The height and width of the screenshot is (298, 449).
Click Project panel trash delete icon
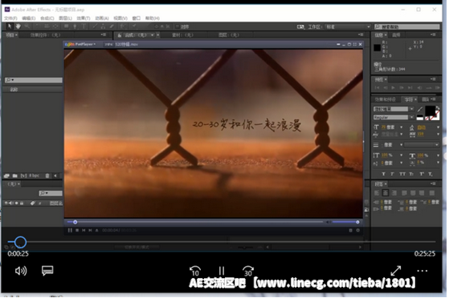coord(47,175)
